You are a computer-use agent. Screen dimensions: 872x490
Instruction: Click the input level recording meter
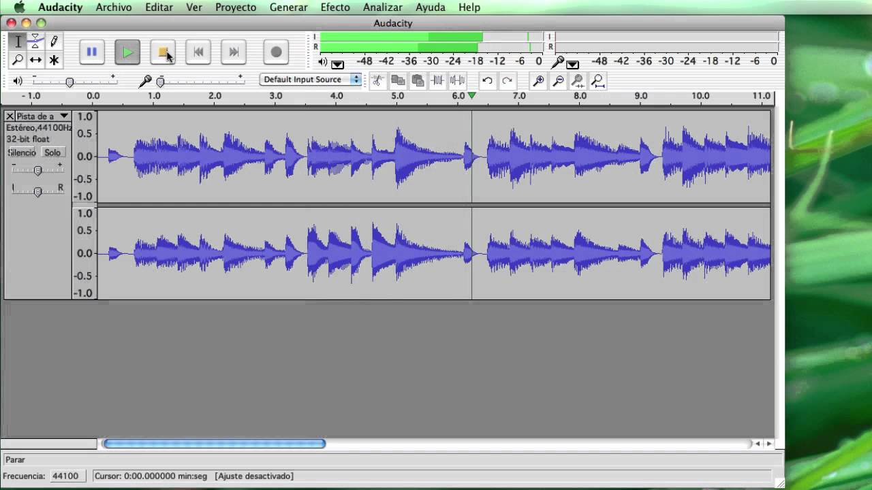pos(666,42)
